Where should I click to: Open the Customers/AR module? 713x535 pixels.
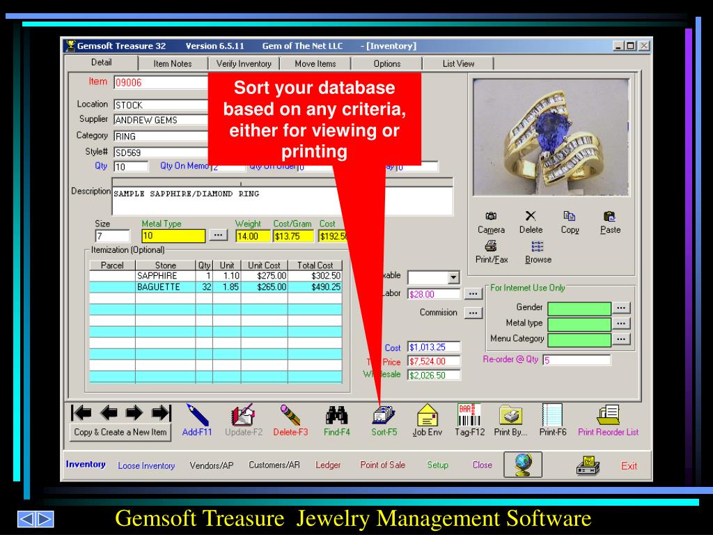274,465
